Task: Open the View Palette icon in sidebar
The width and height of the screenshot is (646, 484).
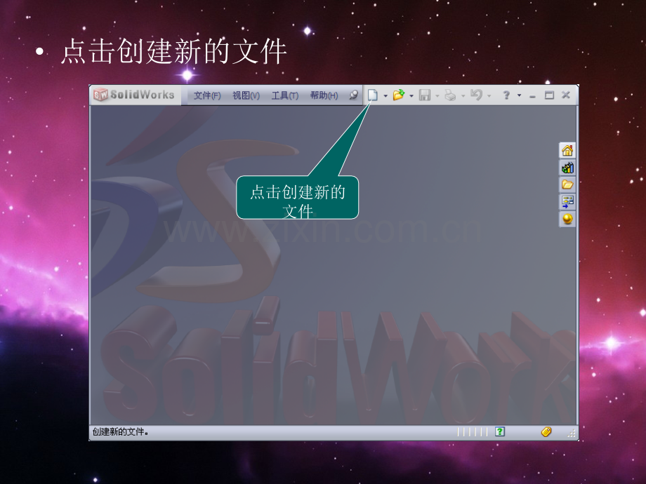Action: pyautogui.click(x=567, y=202)
